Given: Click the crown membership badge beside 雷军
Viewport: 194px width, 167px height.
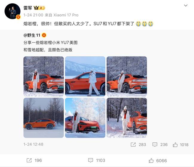Looking at the screenshot, I should click(39, 8).
